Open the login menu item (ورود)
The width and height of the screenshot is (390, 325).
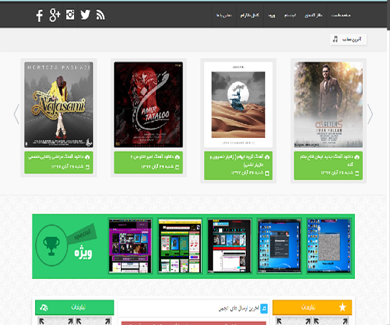(272, 16)
